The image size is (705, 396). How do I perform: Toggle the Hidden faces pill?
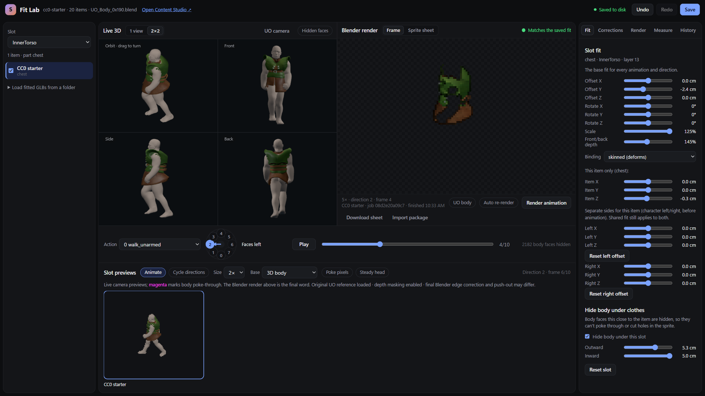[x=315, y=31]
